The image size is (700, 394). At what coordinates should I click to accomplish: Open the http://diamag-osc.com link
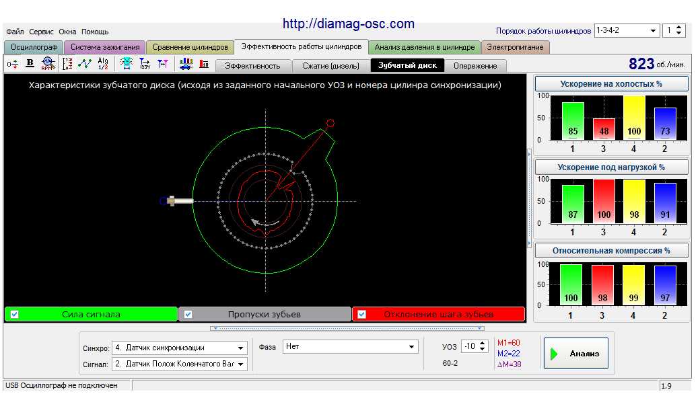349,24
